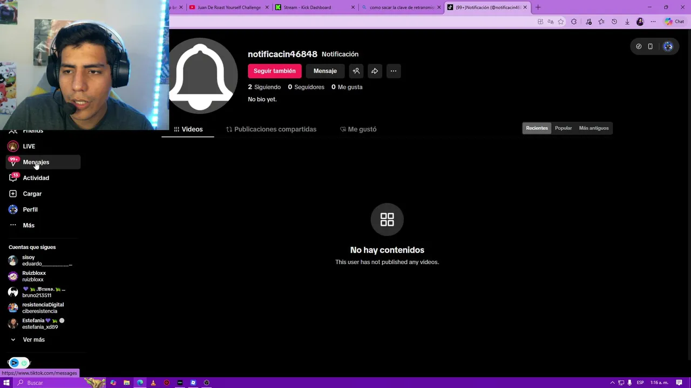691x388 pixels.
Task: Go to Perfil in the TikTok sidebar
Action: 43,210
